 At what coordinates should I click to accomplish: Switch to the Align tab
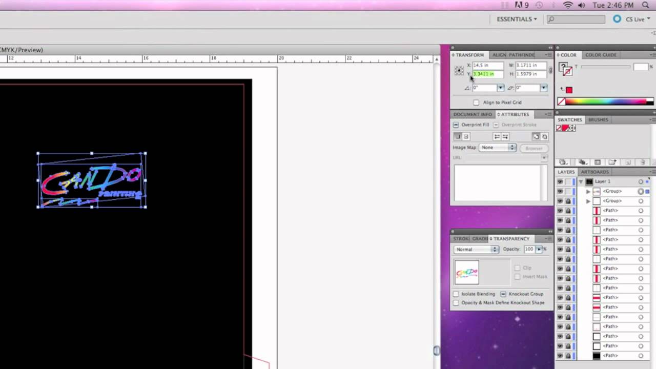pyautogui.click(x=499, y=55)
